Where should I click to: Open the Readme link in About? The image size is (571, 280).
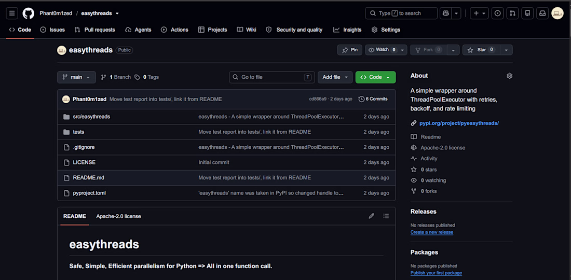431,137
